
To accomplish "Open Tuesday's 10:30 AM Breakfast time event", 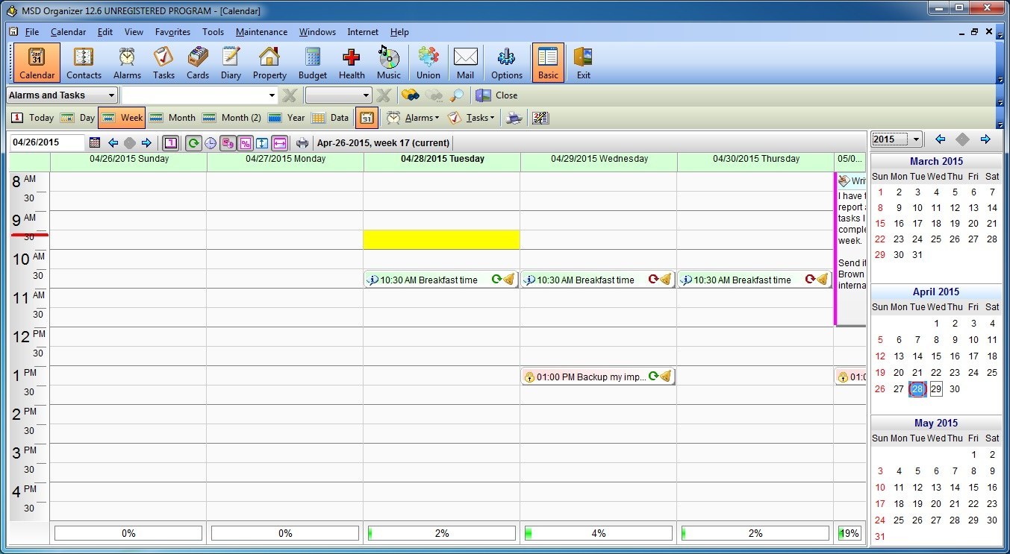I will [x=441, y=280].
